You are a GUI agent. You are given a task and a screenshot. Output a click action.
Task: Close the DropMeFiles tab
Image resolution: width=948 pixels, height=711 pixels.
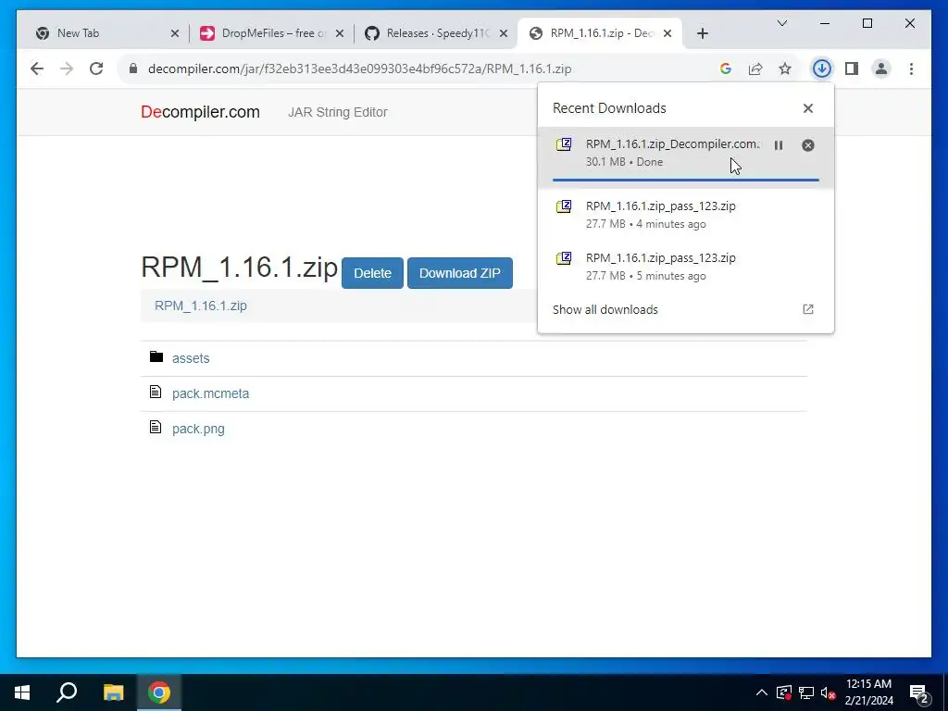[340, 33]
